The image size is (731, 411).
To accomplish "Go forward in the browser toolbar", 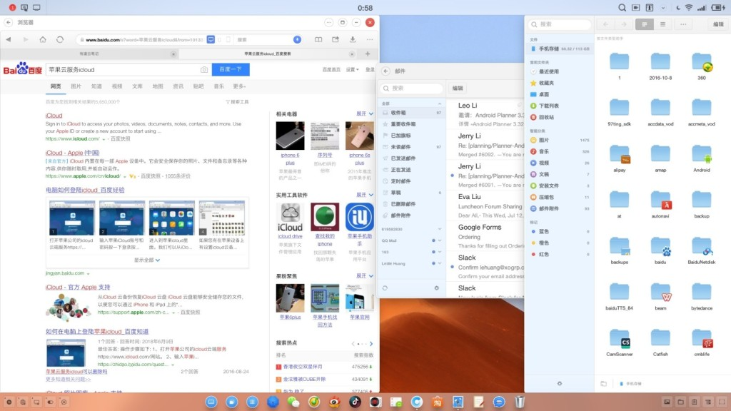I will point(25,40).
